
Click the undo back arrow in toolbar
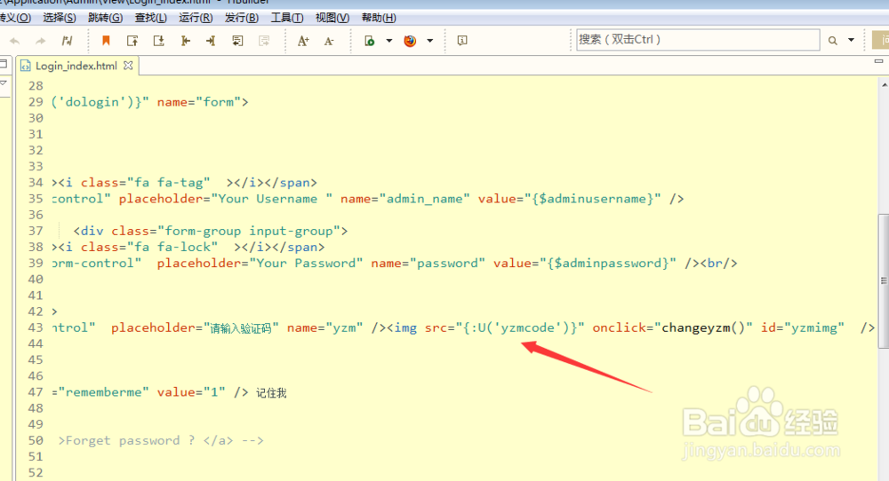15,41
